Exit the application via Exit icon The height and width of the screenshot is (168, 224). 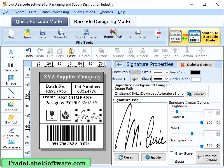(158, 34)
